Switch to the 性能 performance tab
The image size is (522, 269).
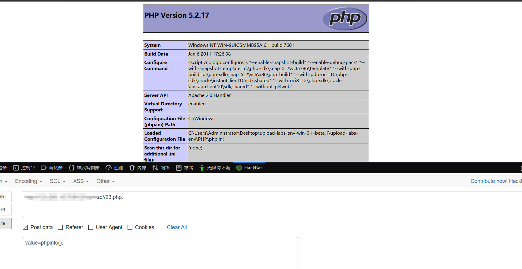(114, 168)
